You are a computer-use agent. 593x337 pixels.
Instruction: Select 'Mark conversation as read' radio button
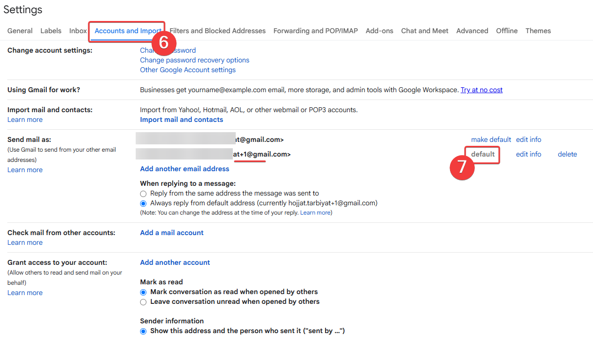[143, 292]
